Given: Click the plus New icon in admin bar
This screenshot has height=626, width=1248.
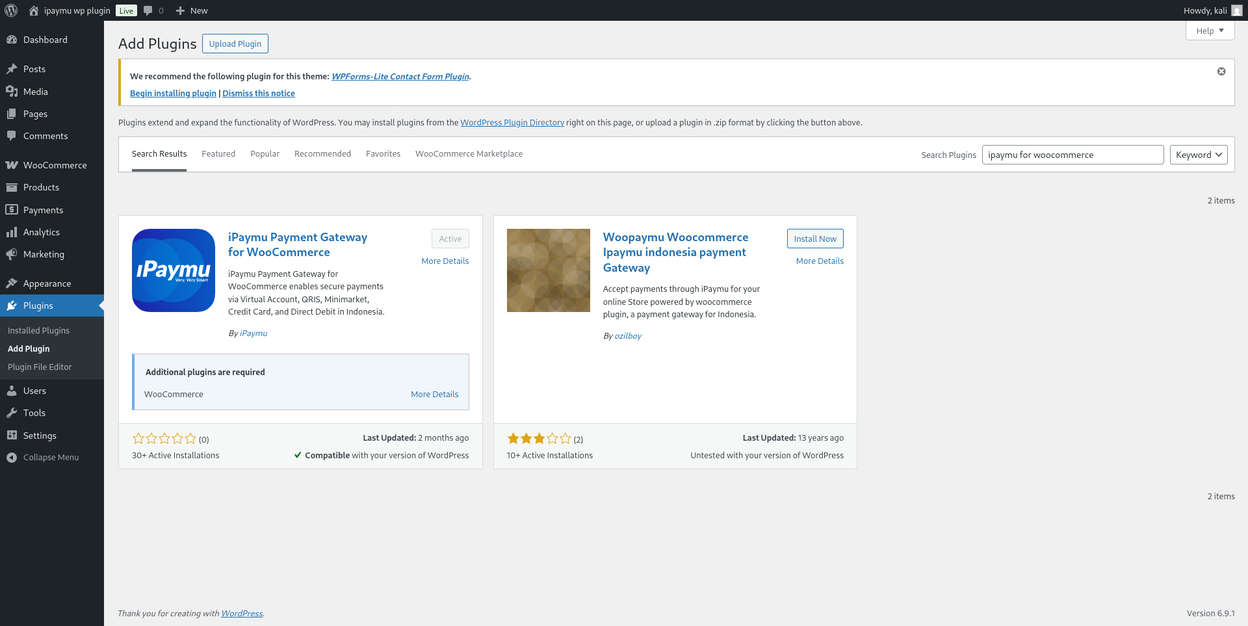Looking at the screenshot, I should [x=181, y=10].
